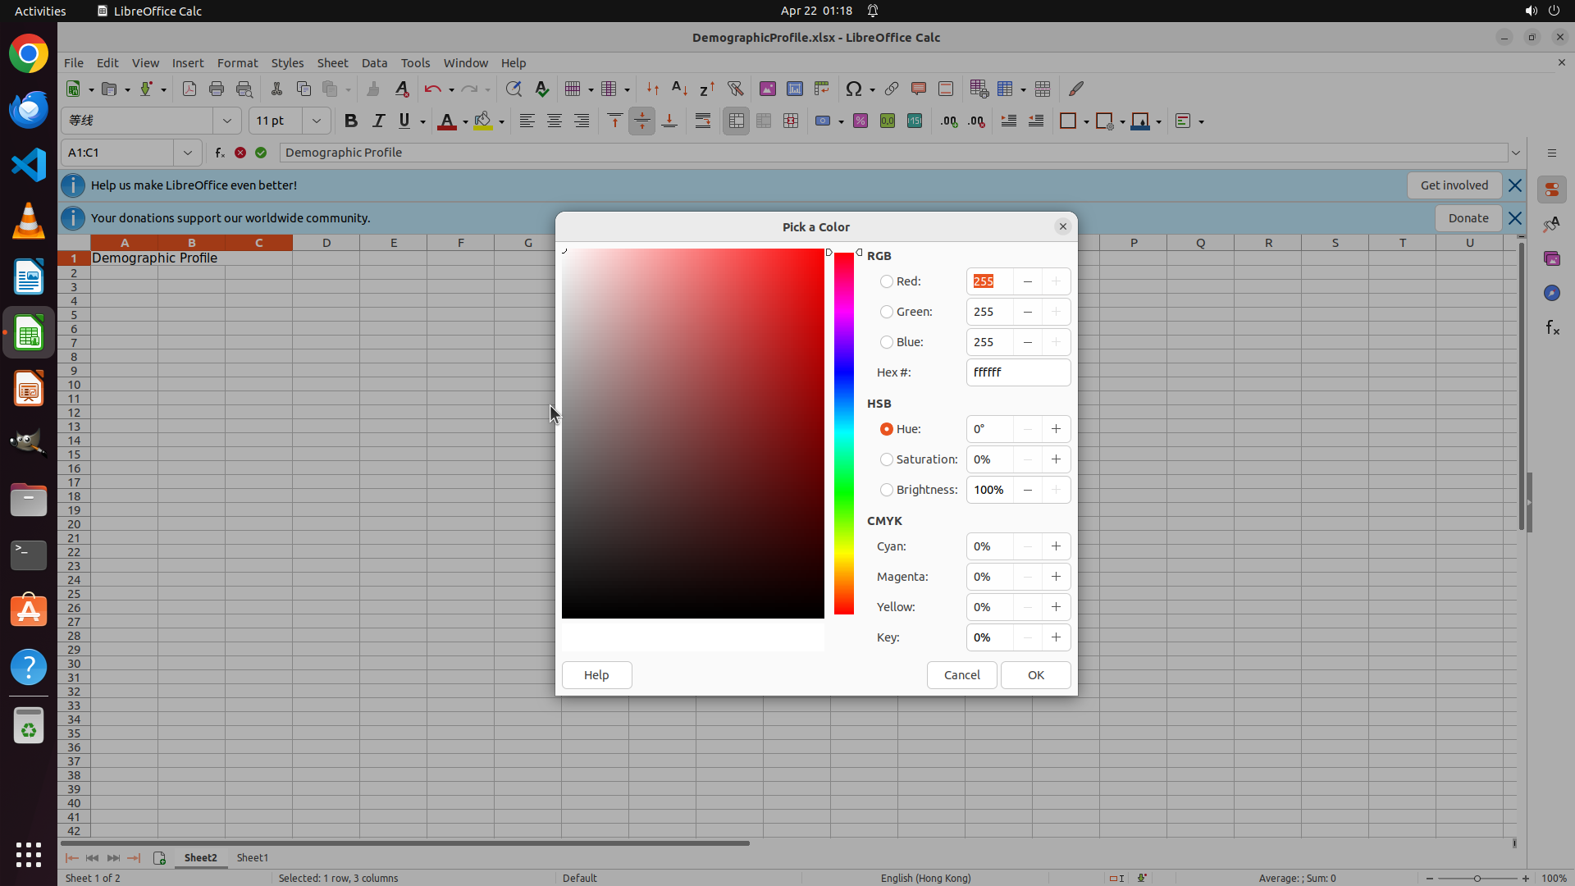The width and height of the screenshot is (1575, 886).
Task: Open the Function Wizard icon in formula bar
Action: pyautogui.click(x=220, y=153)
